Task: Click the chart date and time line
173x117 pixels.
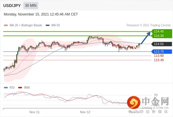Action: tap(41, 14)
